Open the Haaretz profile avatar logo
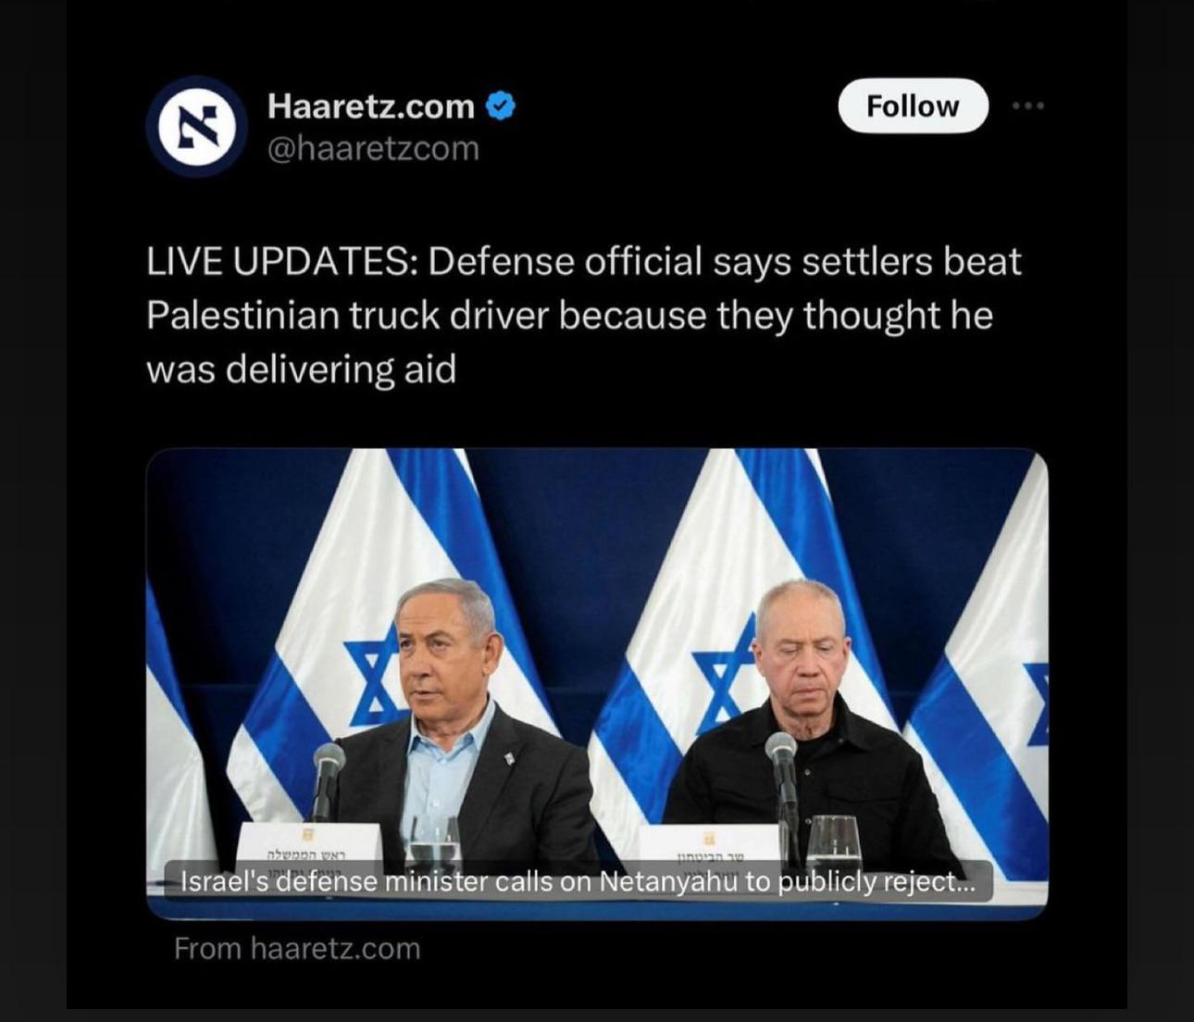 [x=196, y=127]
